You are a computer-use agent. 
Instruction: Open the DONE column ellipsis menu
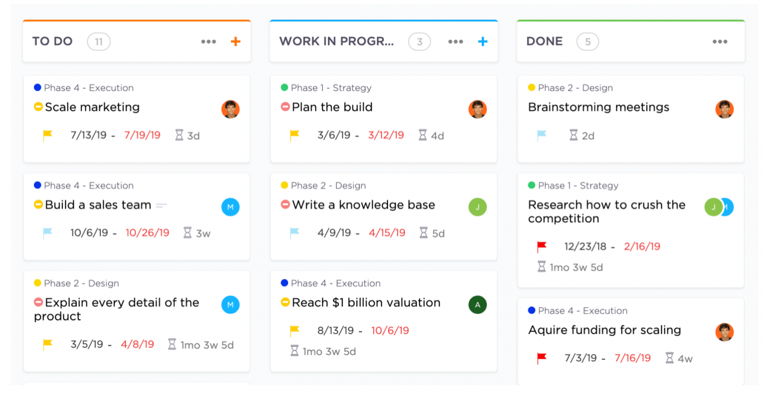pos(720,41)
